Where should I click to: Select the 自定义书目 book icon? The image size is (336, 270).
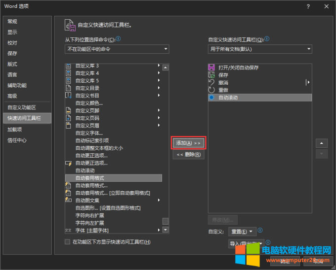coord(69,95)
